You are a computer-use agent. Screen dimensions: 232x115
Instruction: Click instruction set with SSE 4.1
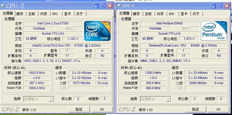coord(67,61)
